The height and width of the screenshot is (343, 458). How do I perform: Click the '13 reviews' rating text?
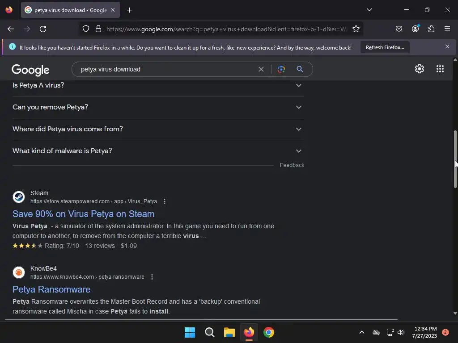click(100, 246)
